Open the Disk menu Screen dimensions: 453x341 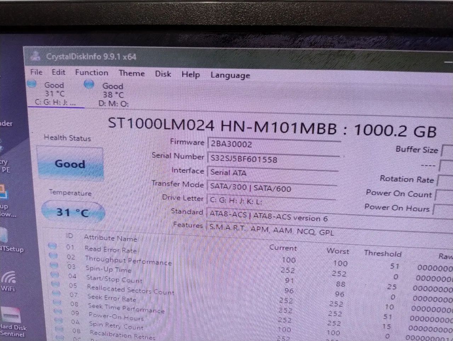pyautogui.click(x=163, y=74)
